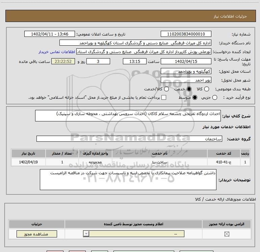260x252 pixels.
Task: Select the کالا/خدمت radio button
Action: point(166,89)
